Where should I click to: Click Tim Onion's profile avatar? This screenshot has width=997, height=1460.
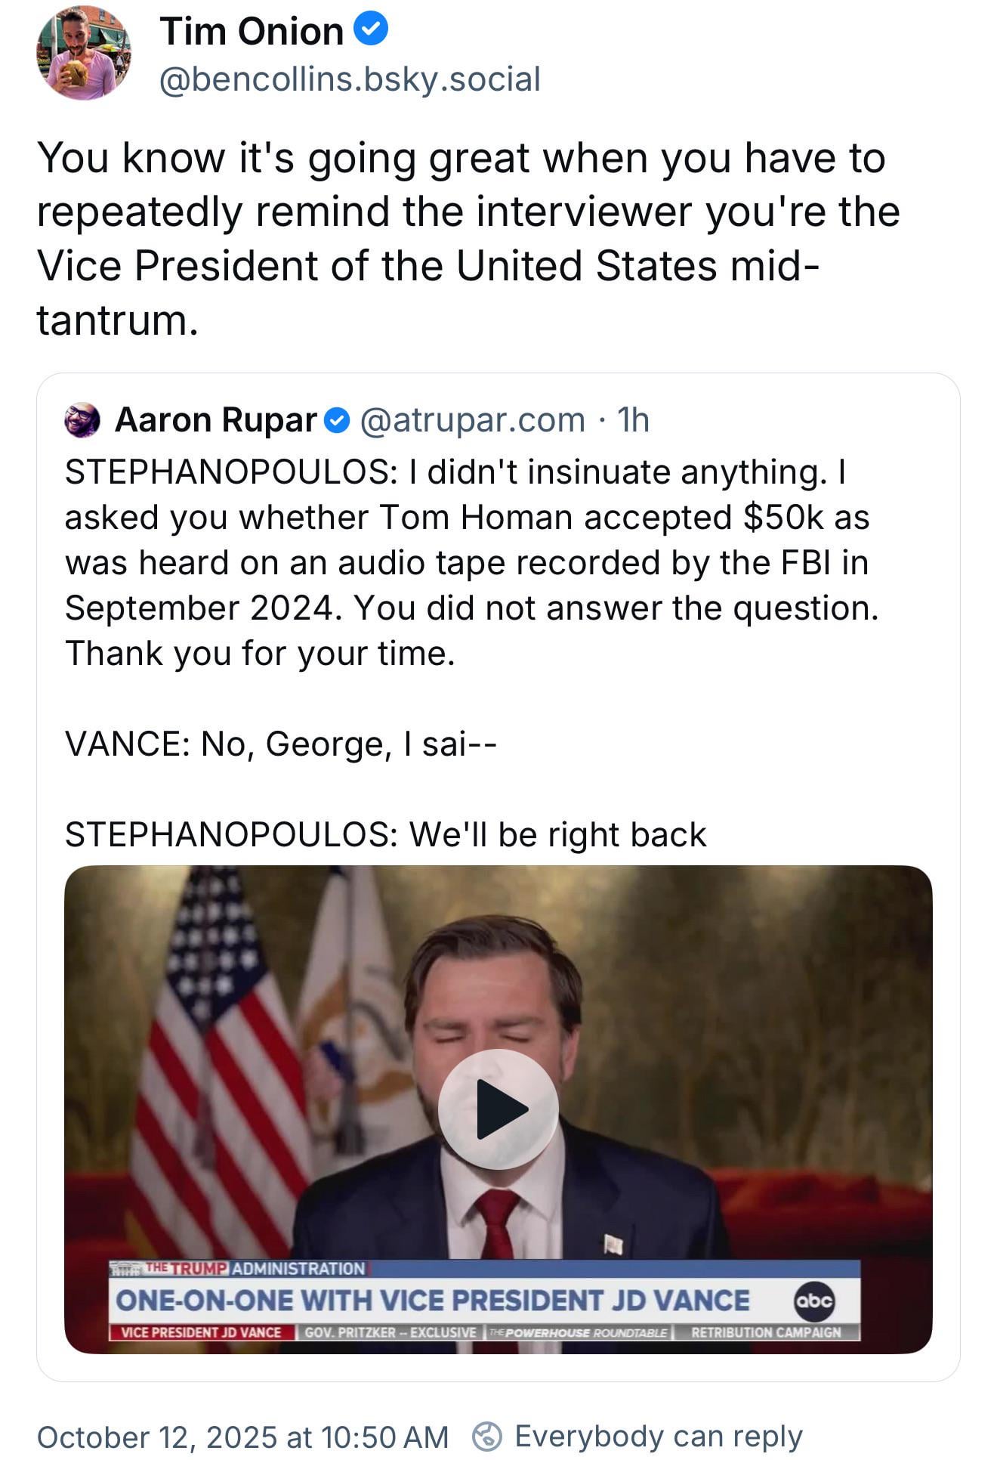click(83, 53)
